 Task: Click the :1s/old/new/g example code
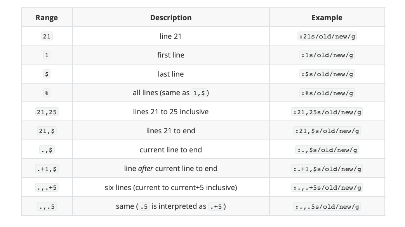pos(327,55)
